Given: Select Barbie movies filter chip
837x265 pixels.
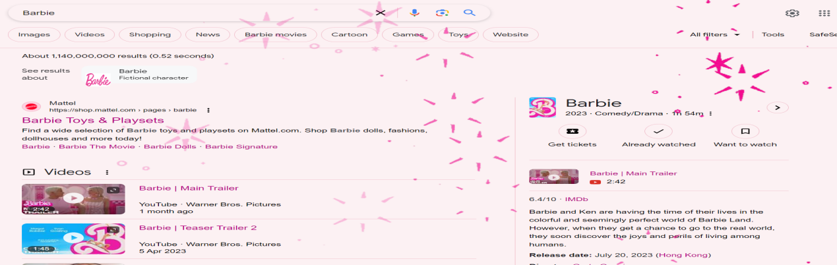Looking at the screenshot, I should point(275,34).
